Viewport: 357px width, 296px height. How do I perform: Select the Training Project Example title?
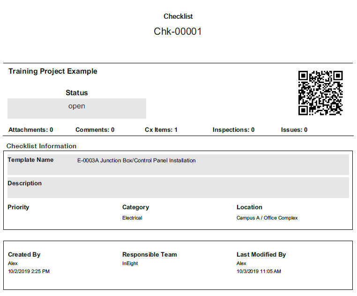(x=53, y=71)
